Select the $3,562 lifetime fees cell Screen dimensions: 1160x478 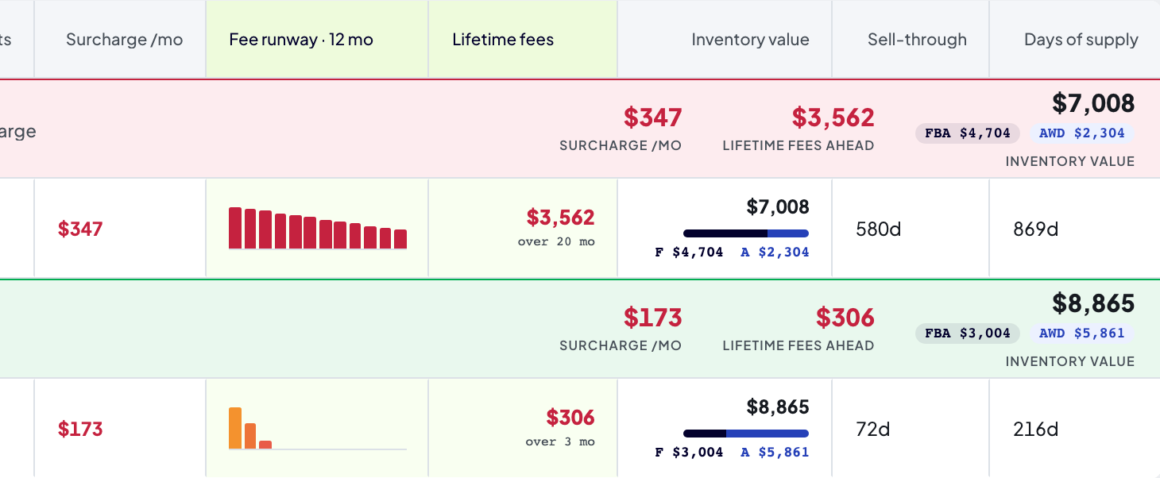523,229
